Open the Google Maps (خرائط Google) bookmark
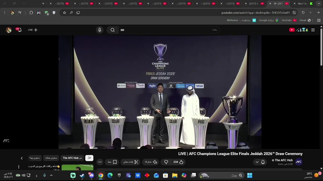 (269, 20)
